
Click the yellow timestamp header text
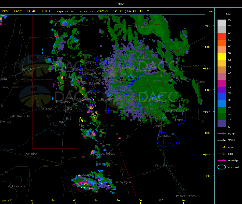click(76, 11)
